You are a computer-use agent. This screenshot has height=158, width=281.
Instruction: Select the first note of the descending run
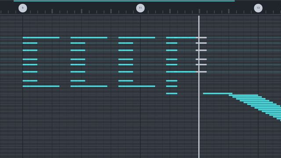coord(218,93)
